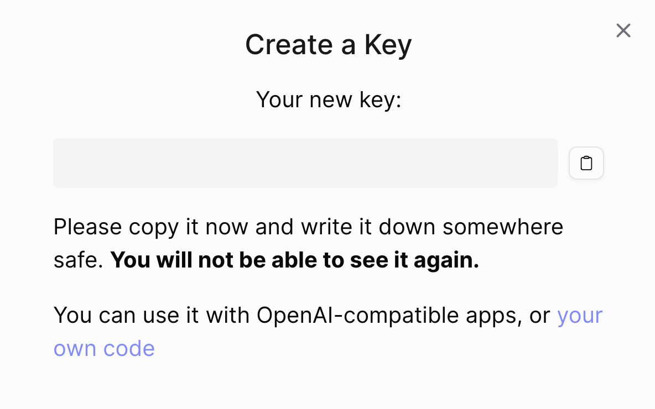Follow the code documentation hyperlink

[104, 348]
